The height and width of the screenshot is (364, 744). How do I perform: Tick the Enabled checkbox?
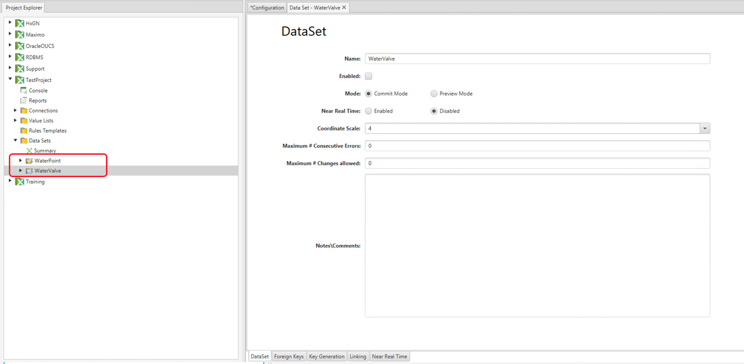tap(369, 76)
